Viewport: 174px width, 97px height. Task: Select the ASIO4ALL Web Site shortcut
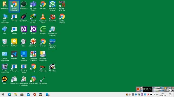tap(62, 6)
